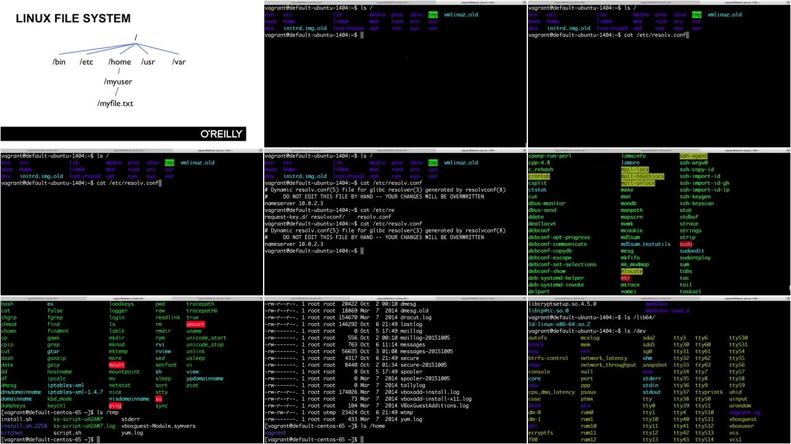Click the 'cpu_dma_latency' device entry

click(x=552, y=392)
